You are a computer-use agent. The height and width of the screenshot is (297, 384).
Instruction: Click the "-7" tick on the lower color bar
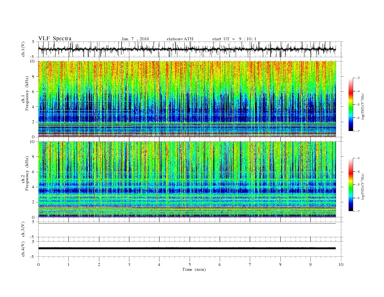358,211
